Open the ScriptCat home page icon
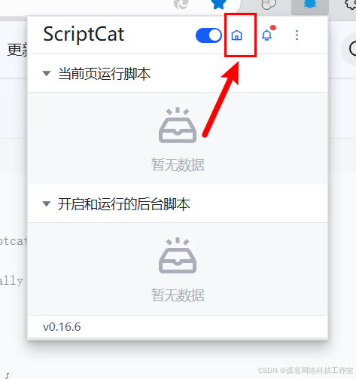 tap(236, 35)
